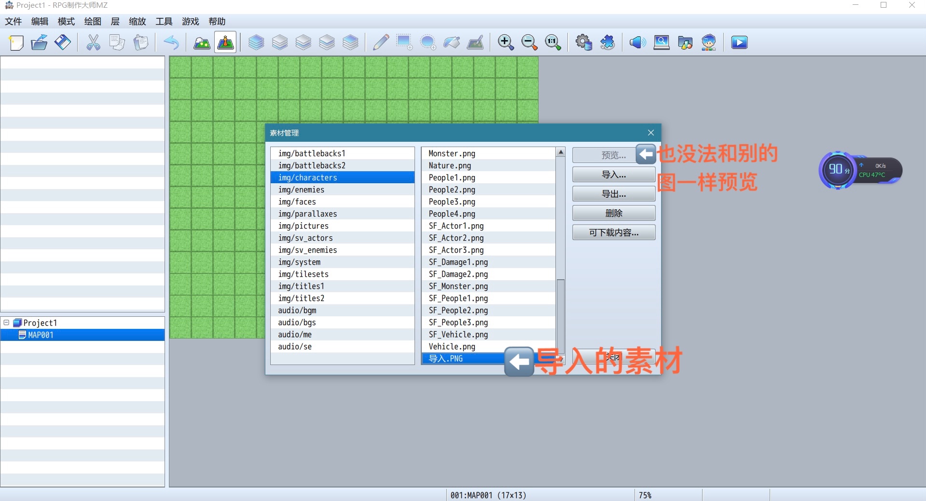Select the img/sv_enemies folder
The image size is (926, 501).
[343, 250]
